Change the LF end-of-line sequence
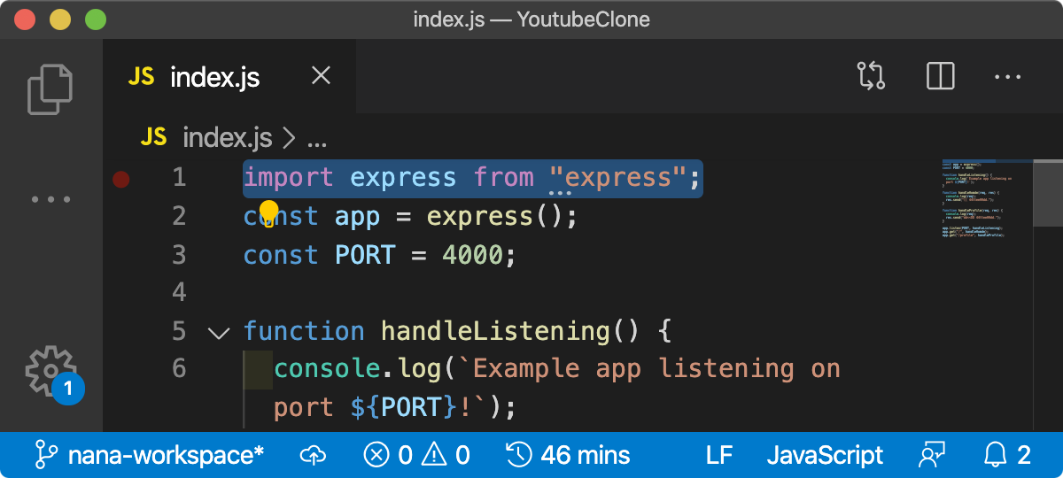This screenshot has height=478, width=1063. [x=719, y=455]
